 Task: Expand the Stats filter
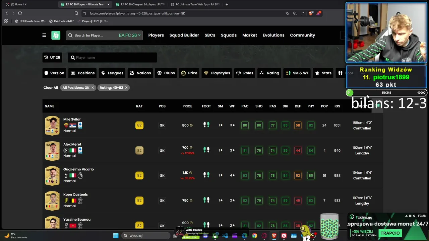click(x=323, y=73)
